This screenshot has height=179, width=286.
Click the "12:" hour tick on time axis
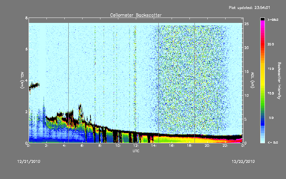[x=136, y=146]
